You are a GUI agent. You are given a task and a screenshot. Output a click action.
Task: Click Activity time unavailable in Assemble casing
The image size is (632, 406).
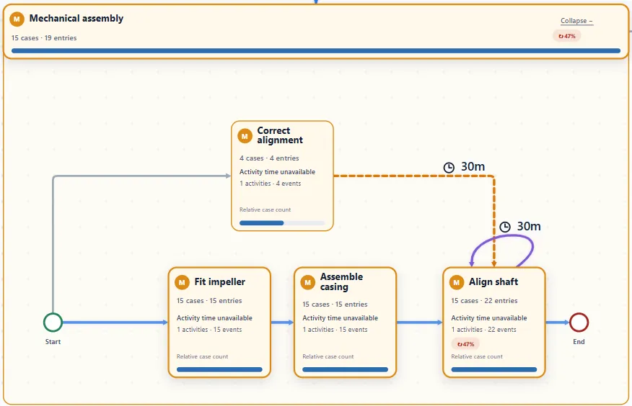tap(341, 318)
